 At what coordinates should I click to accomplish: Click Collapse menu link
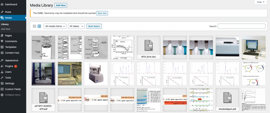click(x=13, y=95)
